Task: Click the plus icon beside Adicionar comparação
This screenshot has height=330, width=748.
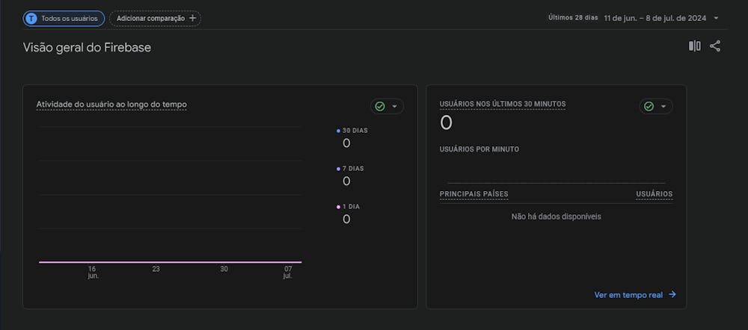Action: coord(192,18)
